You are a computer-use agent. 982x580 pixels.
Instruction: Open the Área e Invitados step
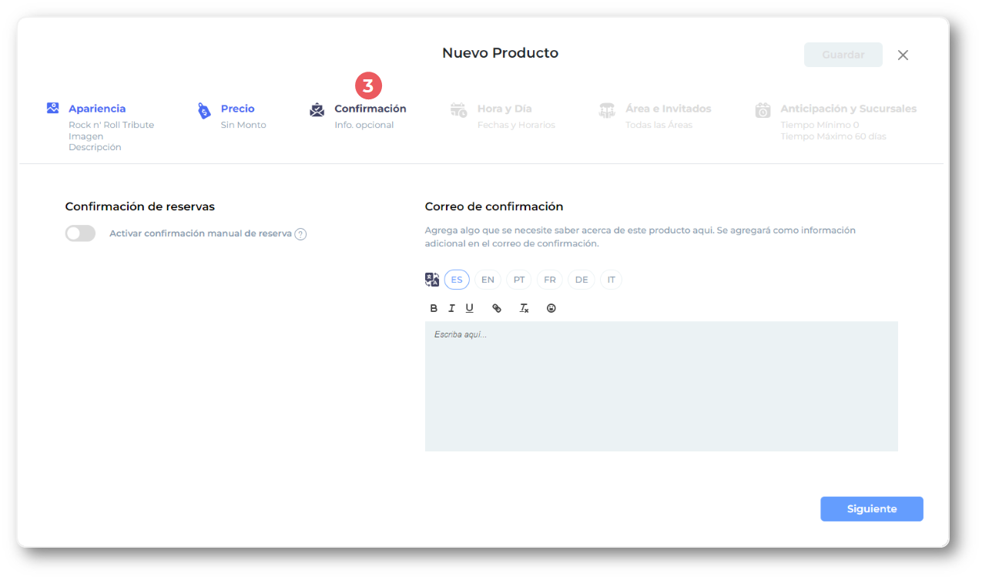[669, 109]
